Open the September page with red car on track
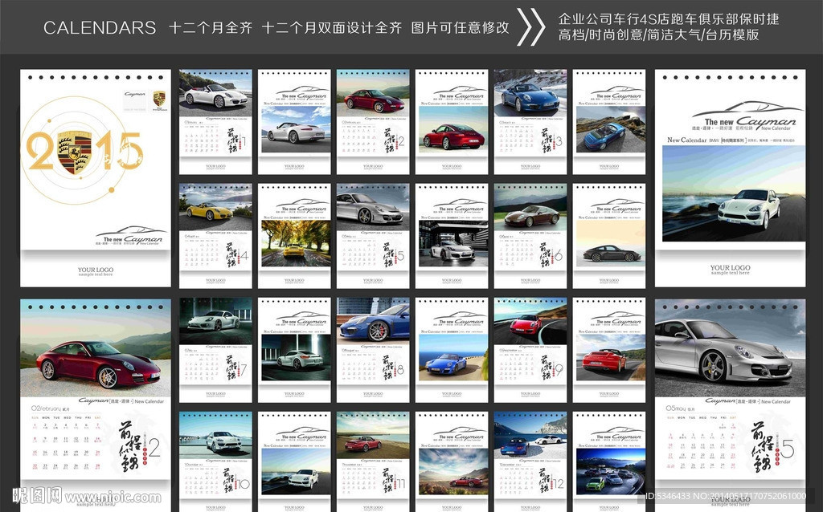823x512 pixels. 530,350
